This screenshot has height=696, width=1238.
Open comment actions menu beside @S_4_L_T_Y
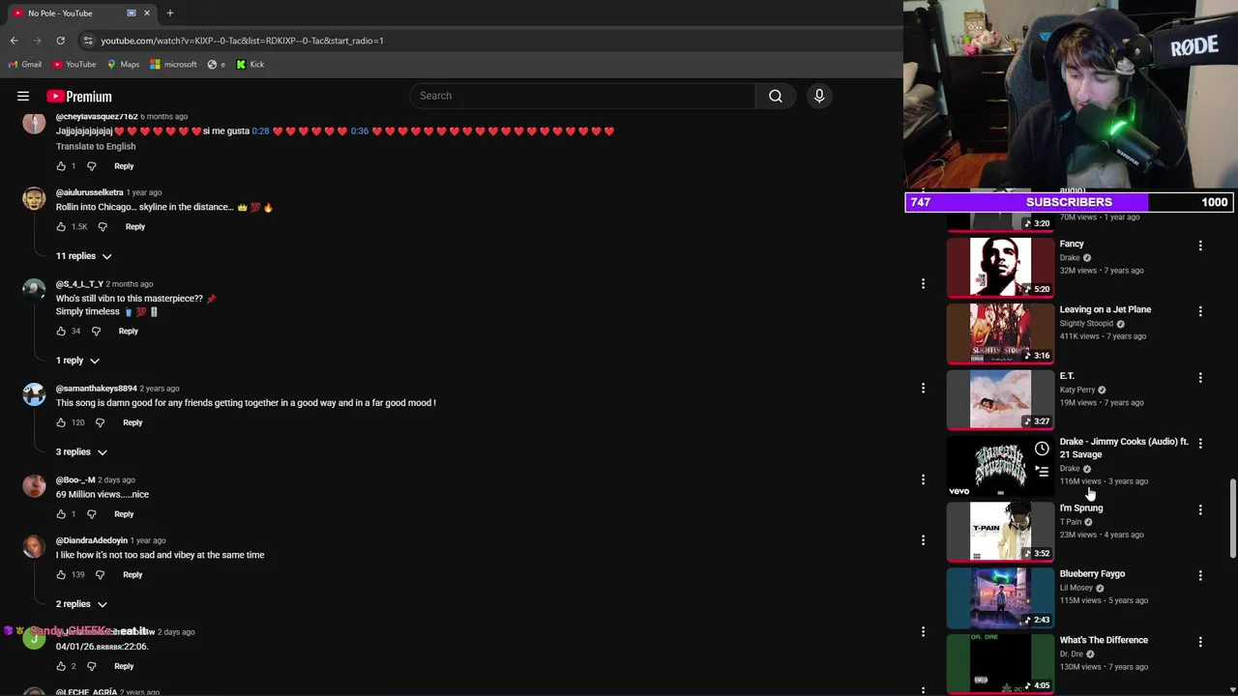pos(923,284)
